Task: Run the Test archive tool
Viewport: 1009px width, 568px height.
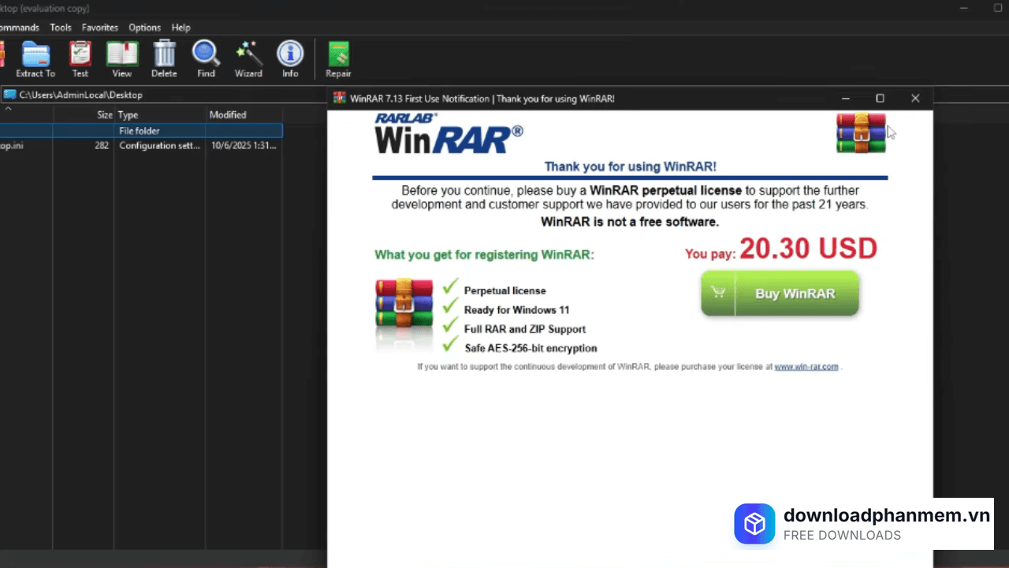Action: point(80,59)
